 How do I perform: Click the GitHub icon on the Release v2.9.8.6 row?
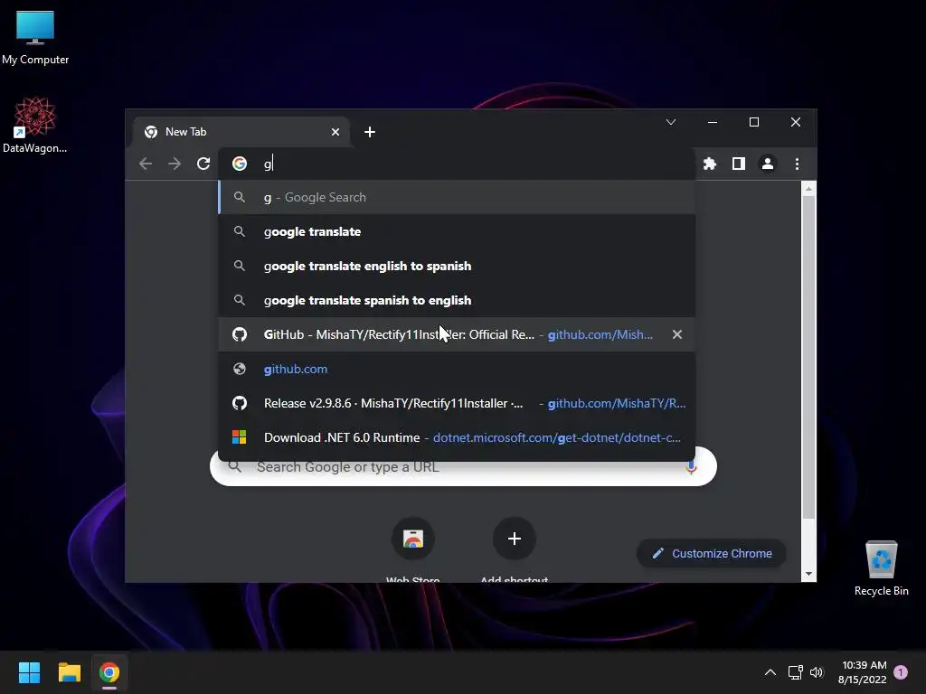[x=239, y=403]
